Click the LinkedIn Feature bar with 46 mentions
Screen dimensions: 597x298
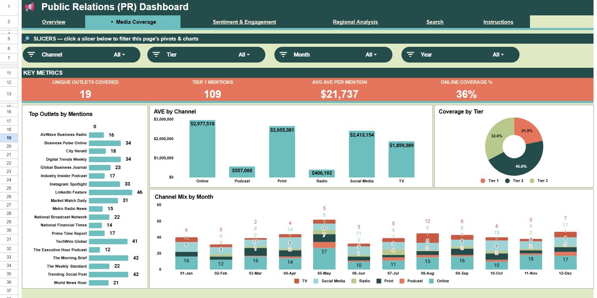pyautogui.click(x=110, y=192)
